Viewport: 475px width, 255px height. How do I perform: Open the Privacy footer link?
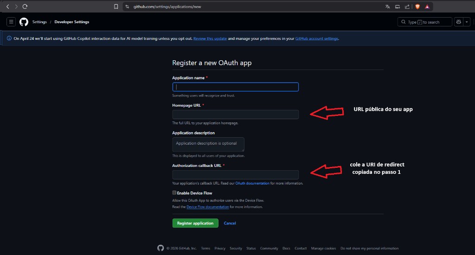(220, 249)
